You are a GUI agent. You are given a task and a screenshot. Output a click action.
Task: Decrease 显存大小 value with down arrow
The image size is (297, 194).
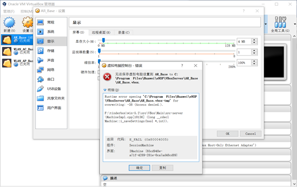[x=254, y=43]
